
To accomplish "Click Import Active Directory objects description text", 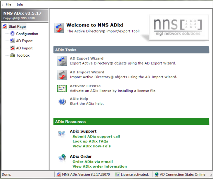I will click(x=123, y=77).
